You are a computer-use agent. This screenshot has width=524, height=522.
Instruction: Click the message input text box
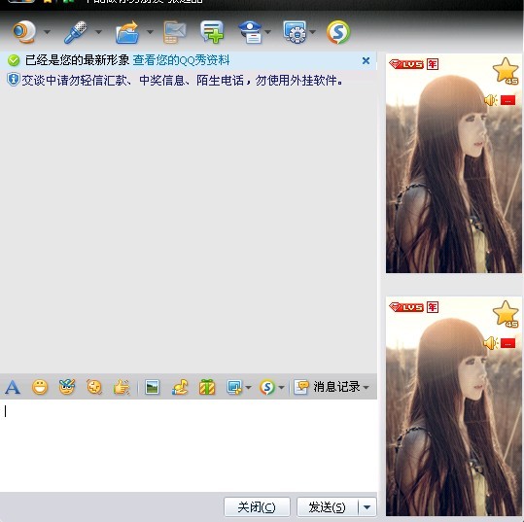[x=189, y=445]
